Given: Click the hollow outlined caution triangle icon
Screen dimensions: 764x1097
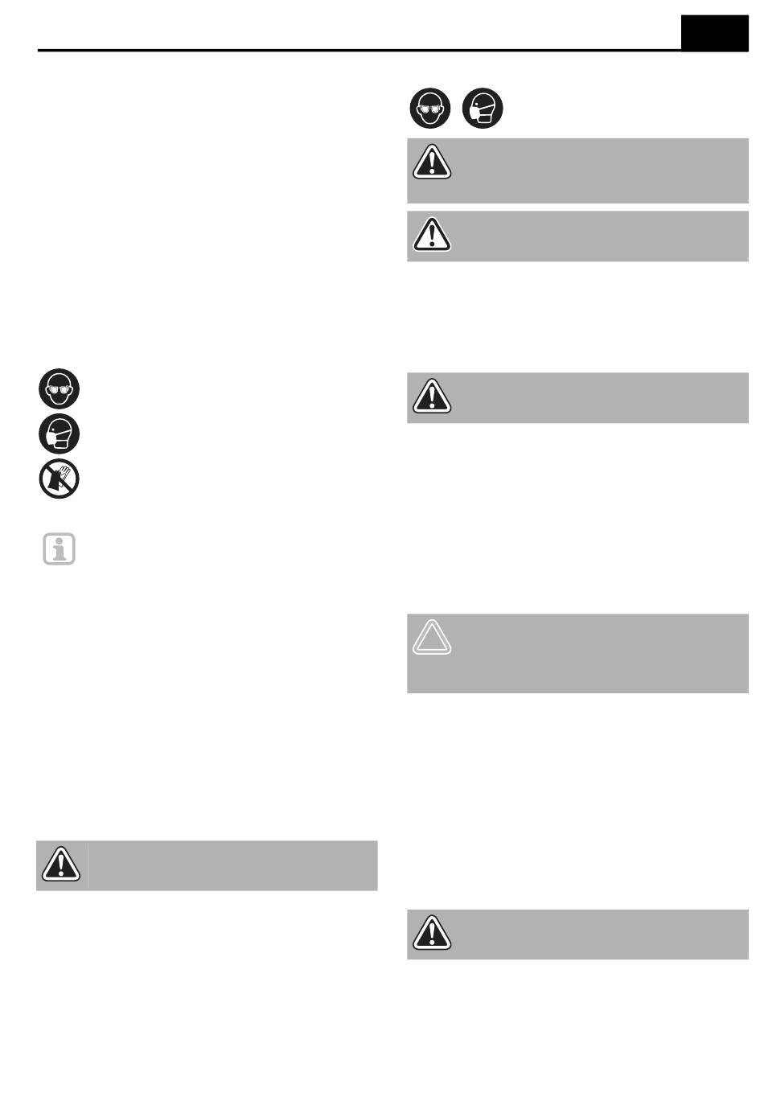Looking at the screenshot, I should coord(432,638).
